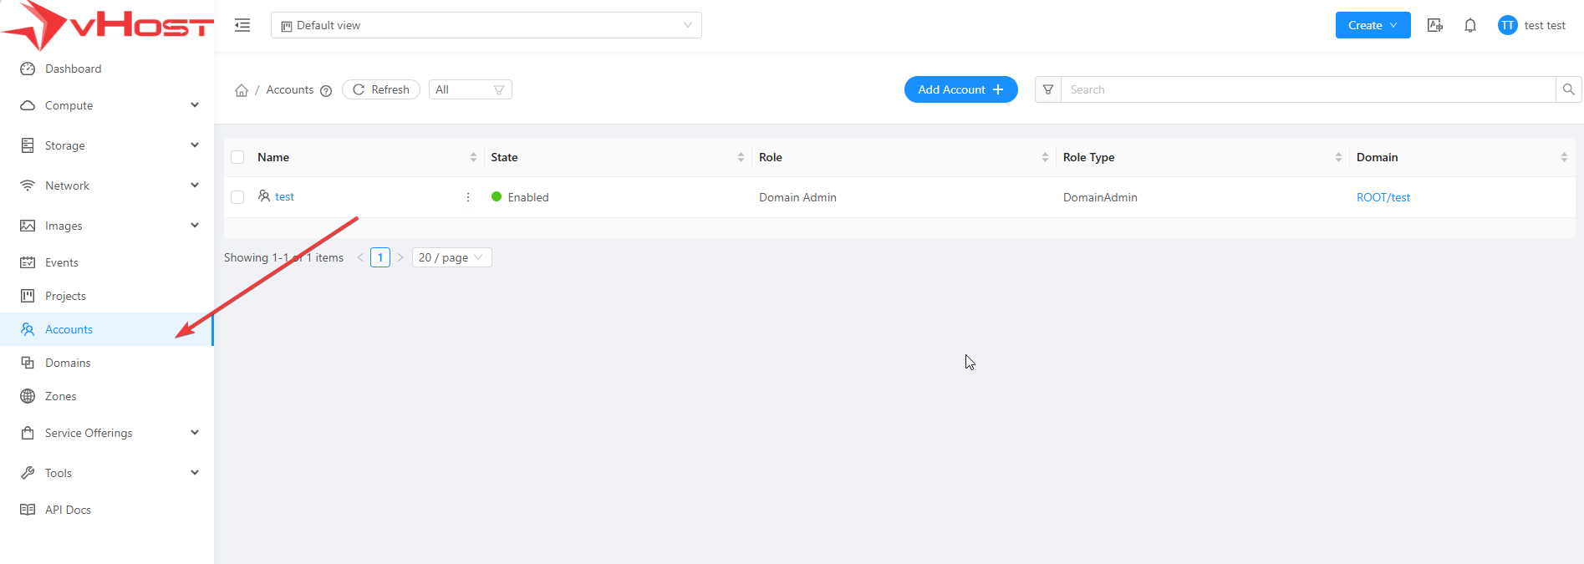Click the help icon beside Accounts
Screen dimensions: 1584x564
pyautogui.click(x=326, y=91)
